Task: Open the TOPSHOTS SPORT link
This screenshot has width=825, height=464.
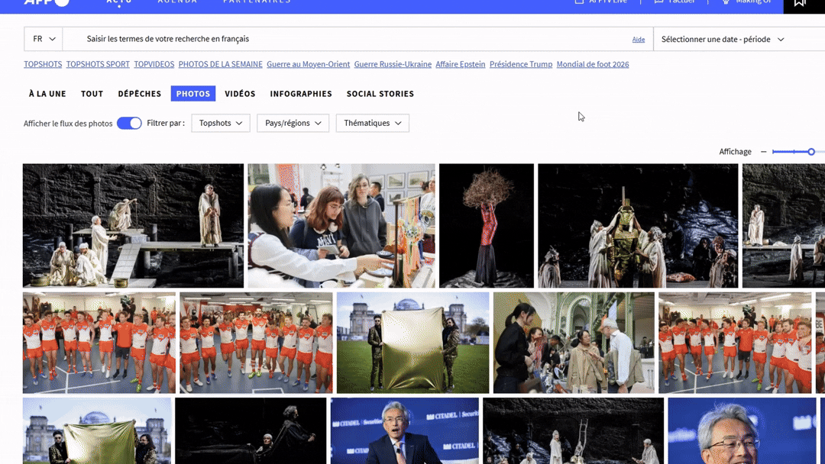Action: point(98,64)
